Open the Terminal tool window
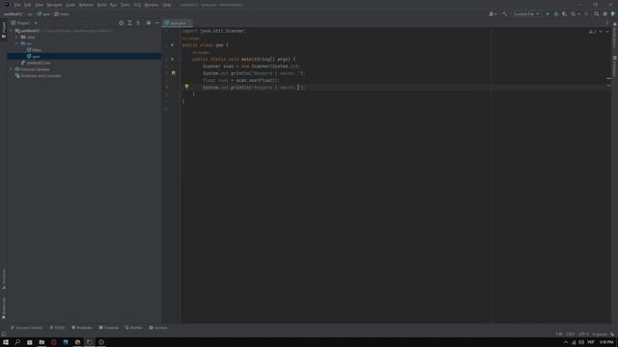 click(x=109, y=328)
